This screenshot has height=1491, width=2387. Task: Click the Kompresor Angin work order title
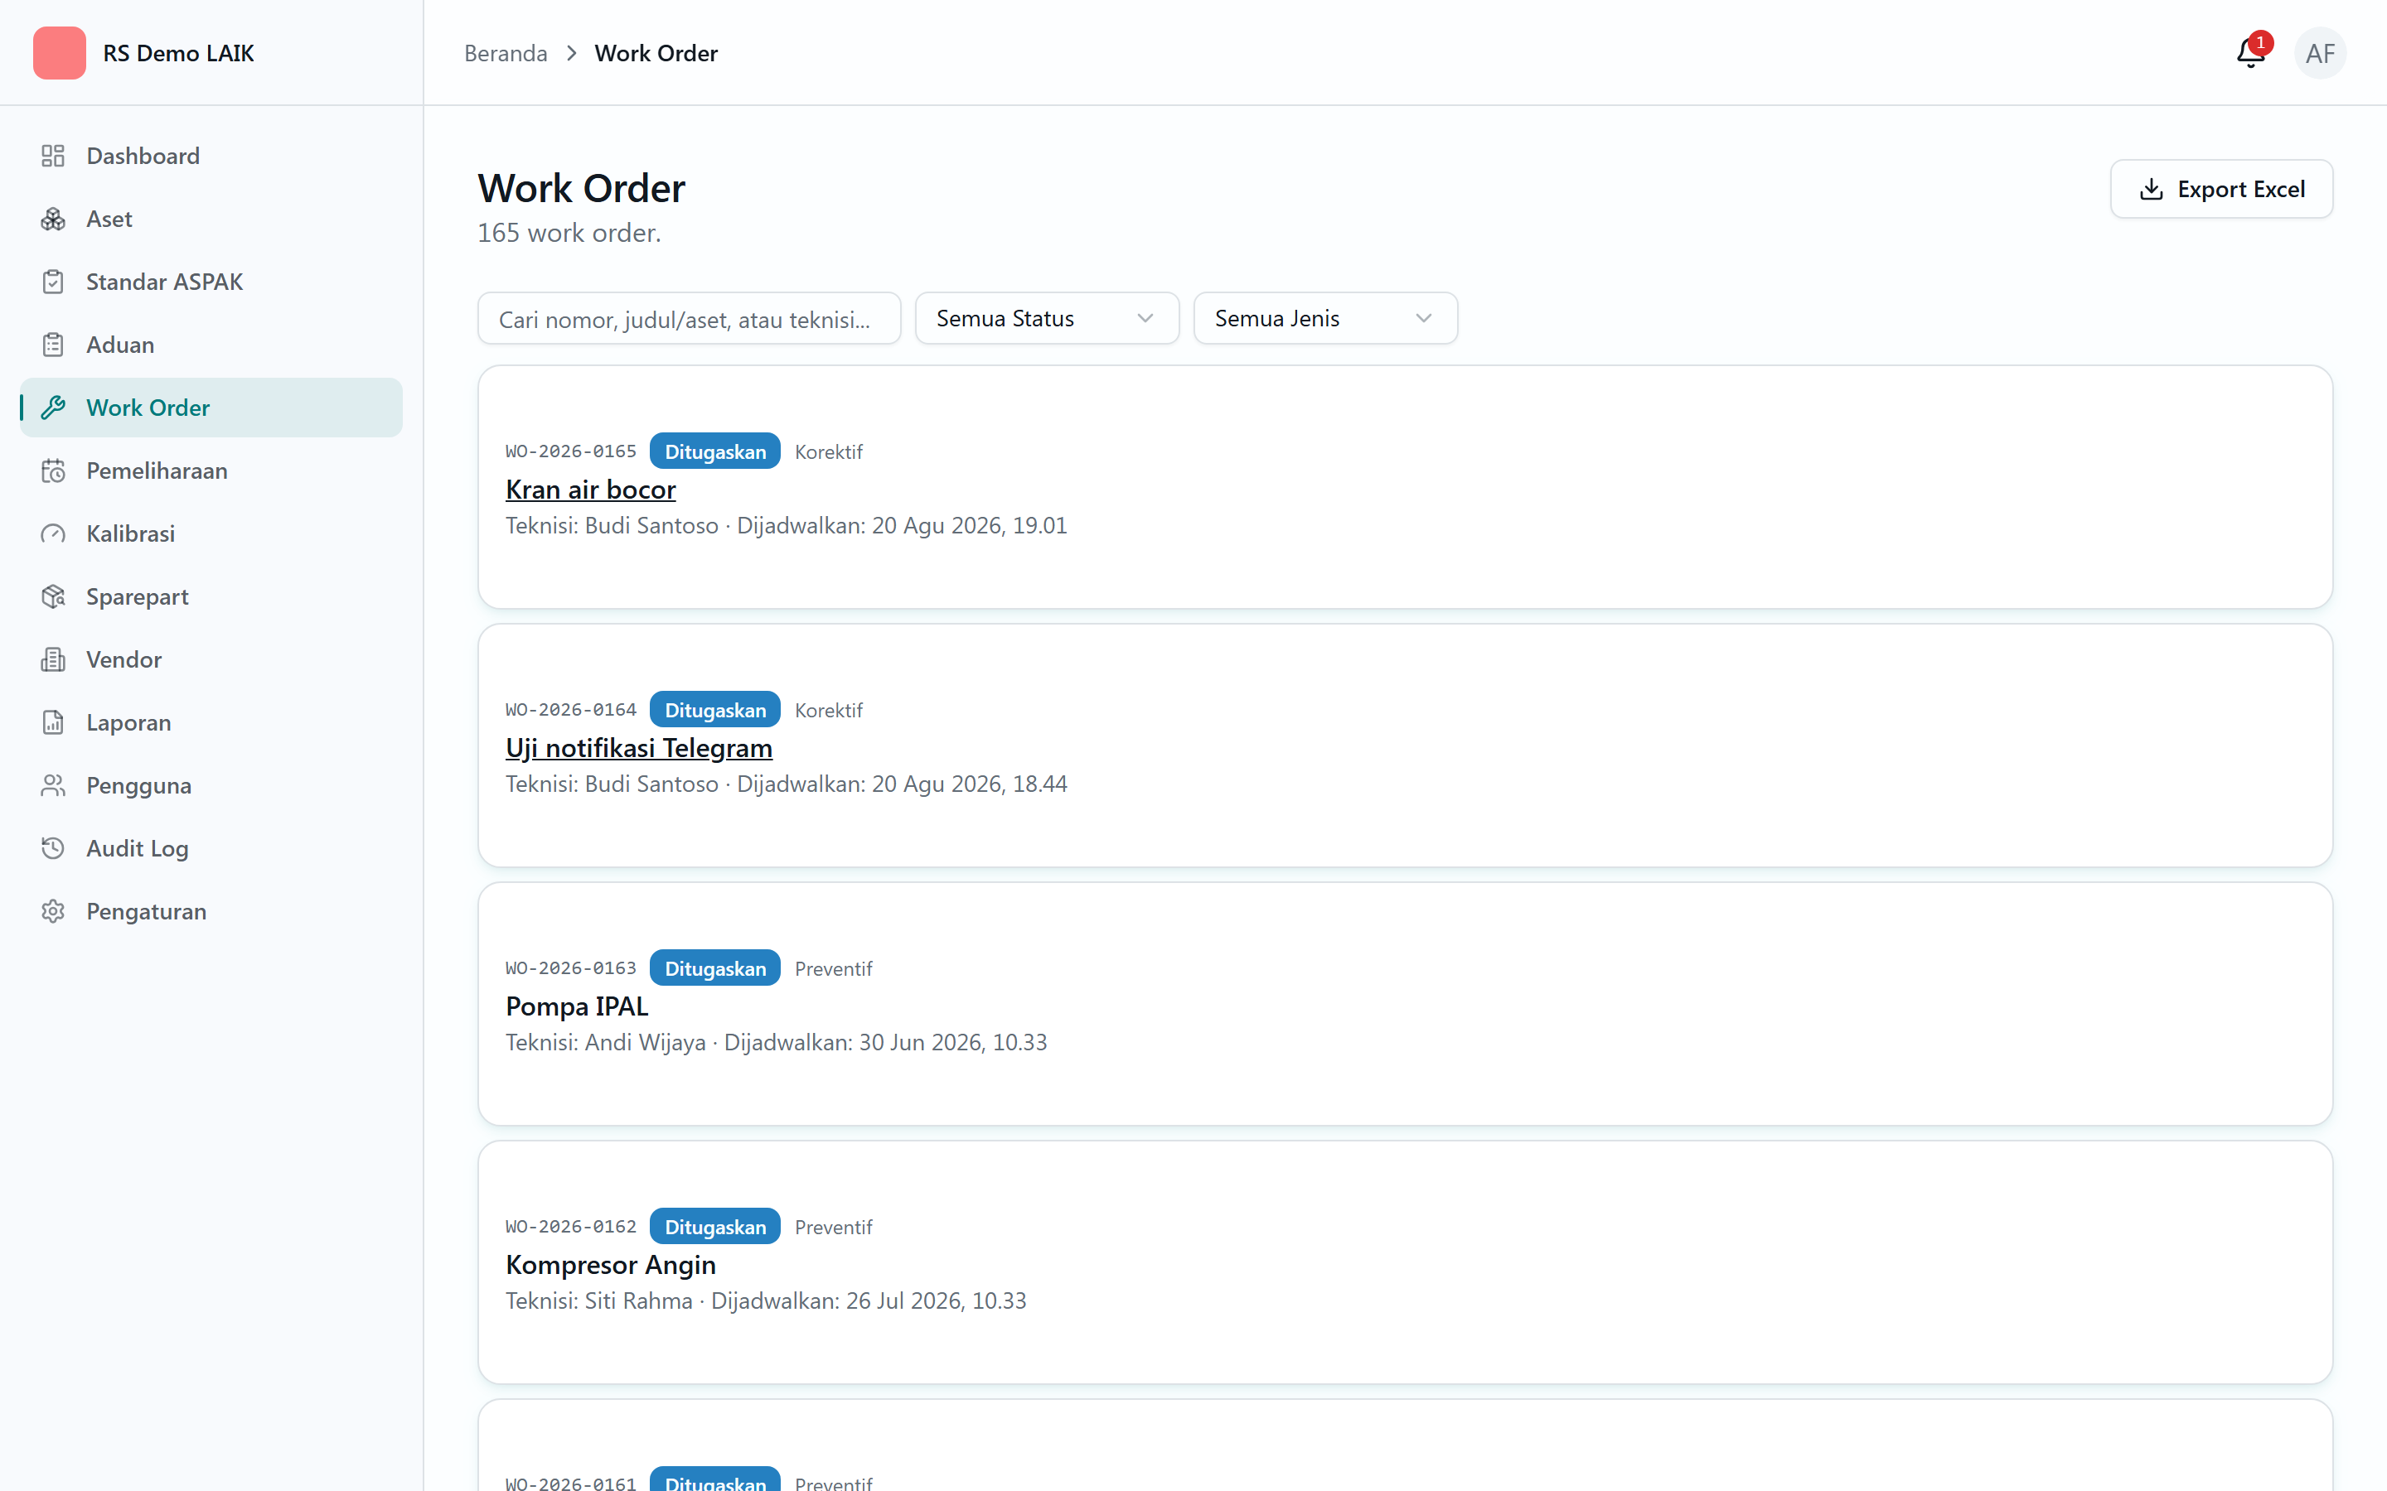click(x=609, y=1264)
